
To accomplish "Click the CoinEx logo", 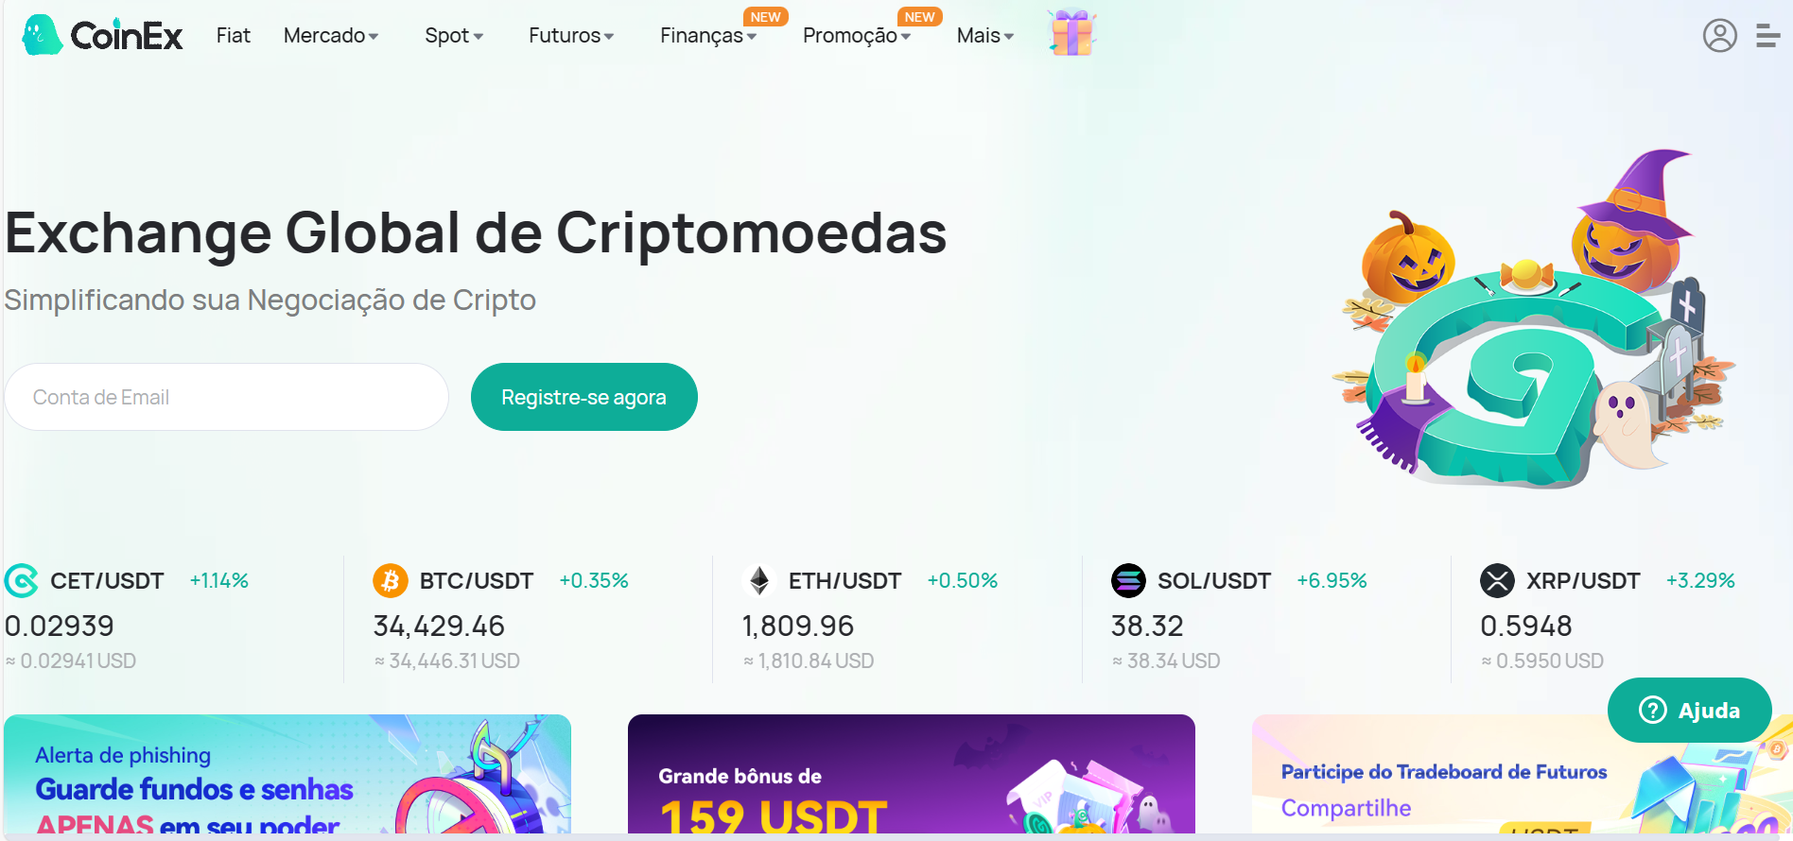I will coord(102,35).
